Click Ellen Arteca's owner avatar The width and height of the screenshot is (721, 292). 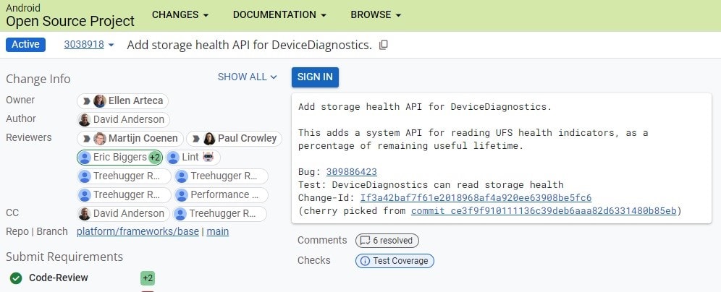point(100,101)
